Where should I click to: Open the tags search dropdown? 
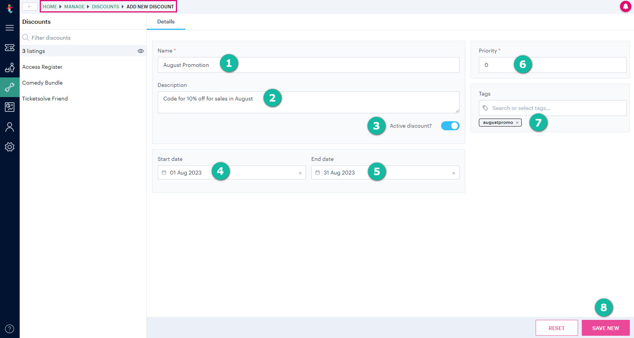tap(552, 108)
